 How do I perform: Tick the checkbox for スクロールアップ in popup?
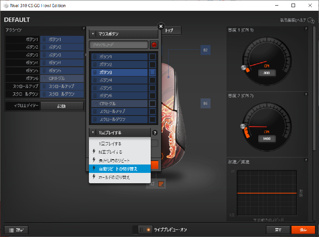point(152,112)
